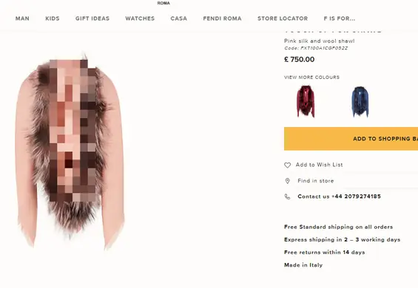The width and height of the screenshot is (418, 288).
Task: Click the £ 750.00 price text
Action: coord(300,59)
